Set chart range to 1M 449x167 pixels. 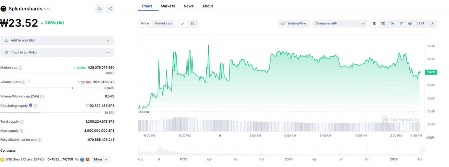tap(392, 24)
